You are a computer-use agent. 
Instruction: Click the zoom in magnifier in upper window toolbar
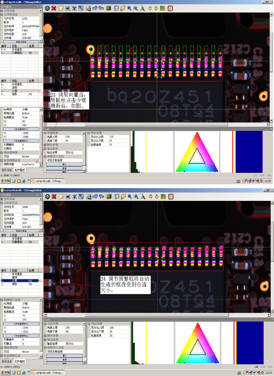(x=129, y=8)
